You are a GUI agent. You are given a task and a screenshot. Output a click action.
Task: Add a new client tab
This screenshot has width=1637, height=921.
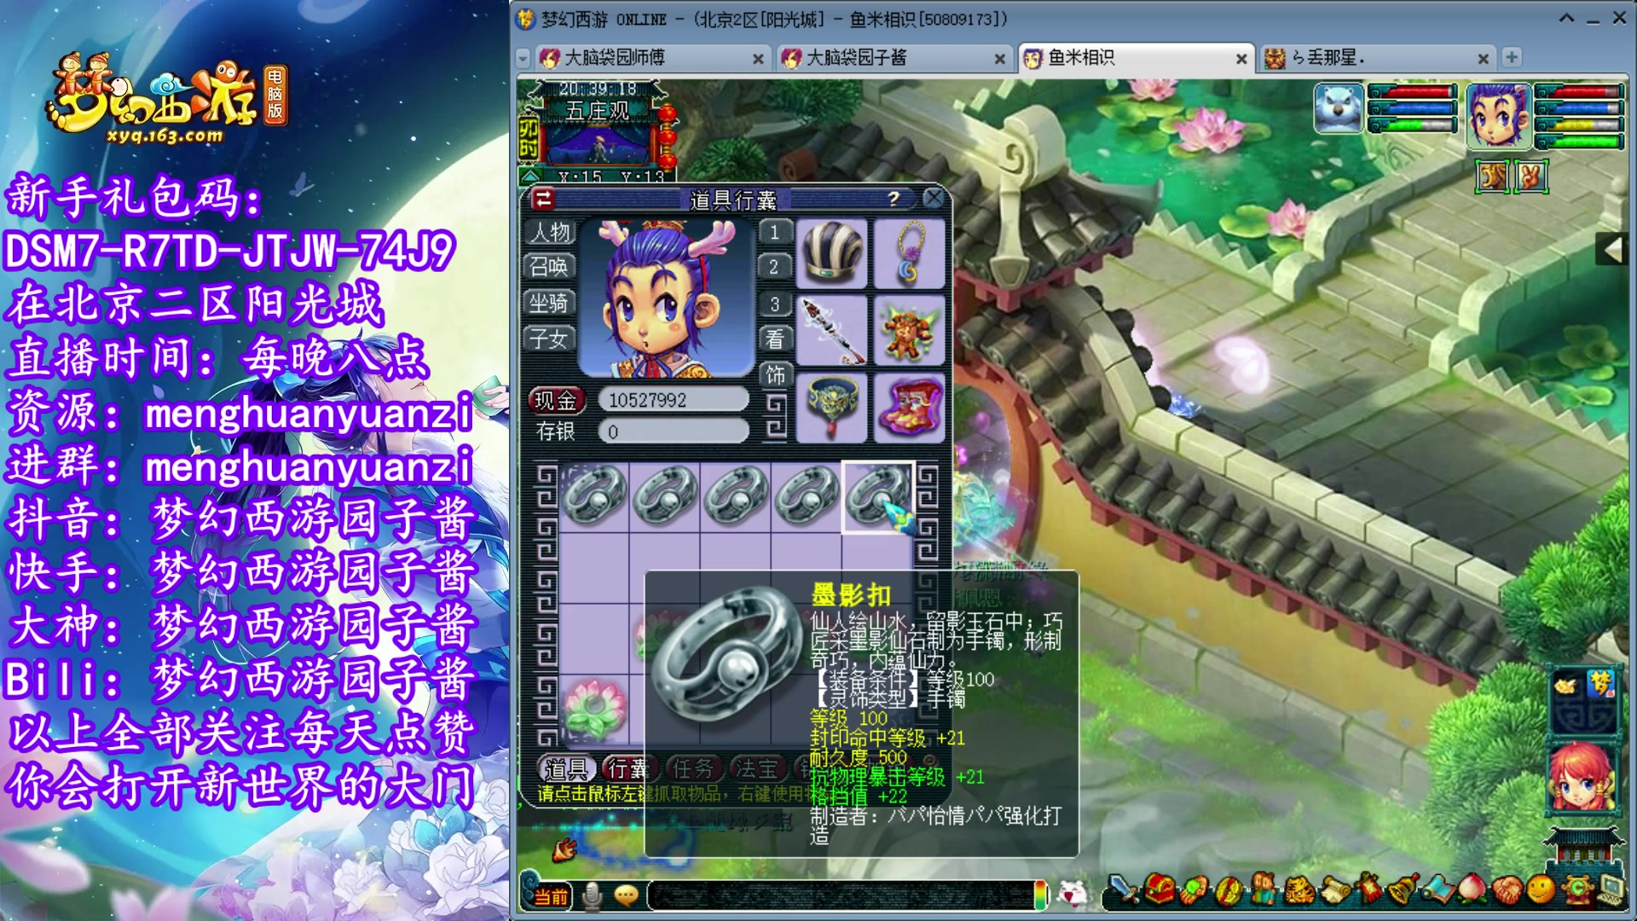click(1512, 57)
